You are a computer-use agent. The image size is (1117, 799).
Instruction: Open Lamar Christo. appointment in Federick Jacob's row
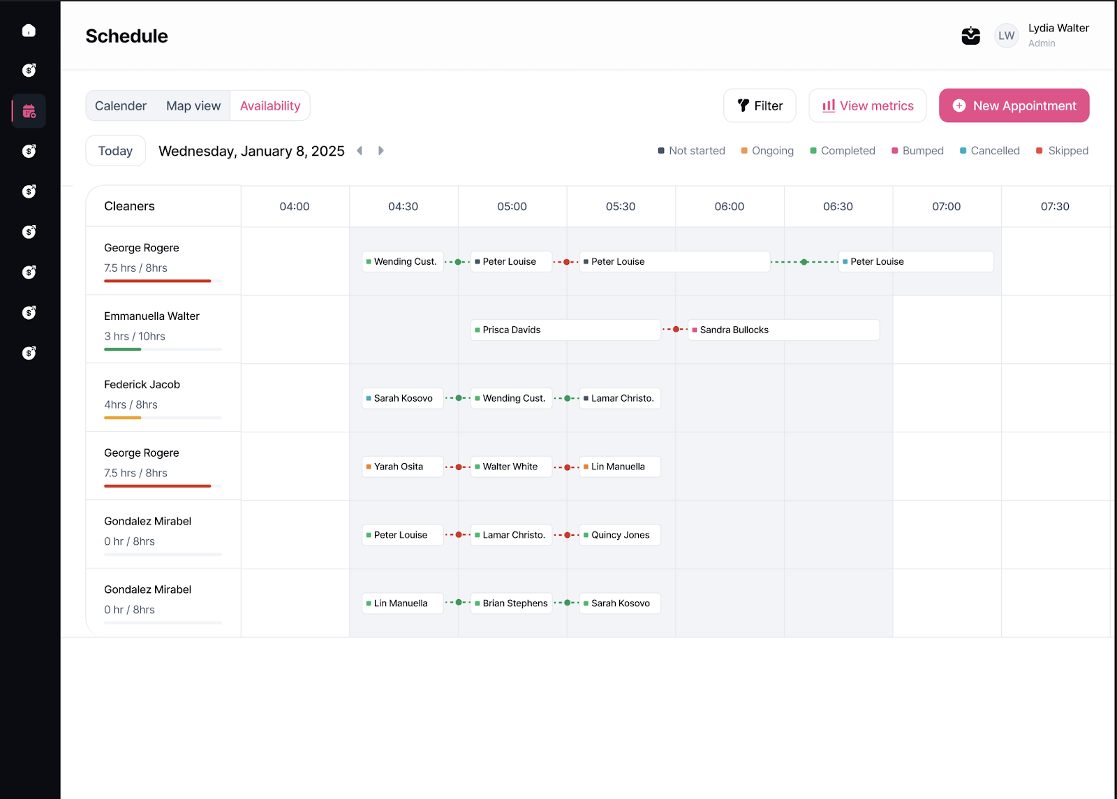point(620,399)
